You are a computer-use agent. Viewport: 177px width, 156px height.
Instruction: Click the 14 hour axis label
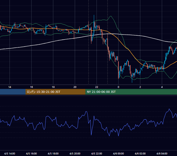point(10,87)
